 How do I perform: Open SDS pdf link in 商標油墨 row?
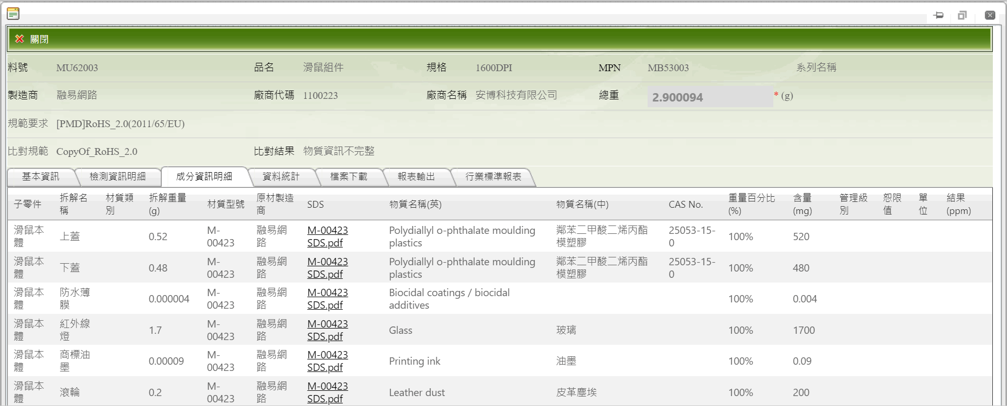point(327,361)
